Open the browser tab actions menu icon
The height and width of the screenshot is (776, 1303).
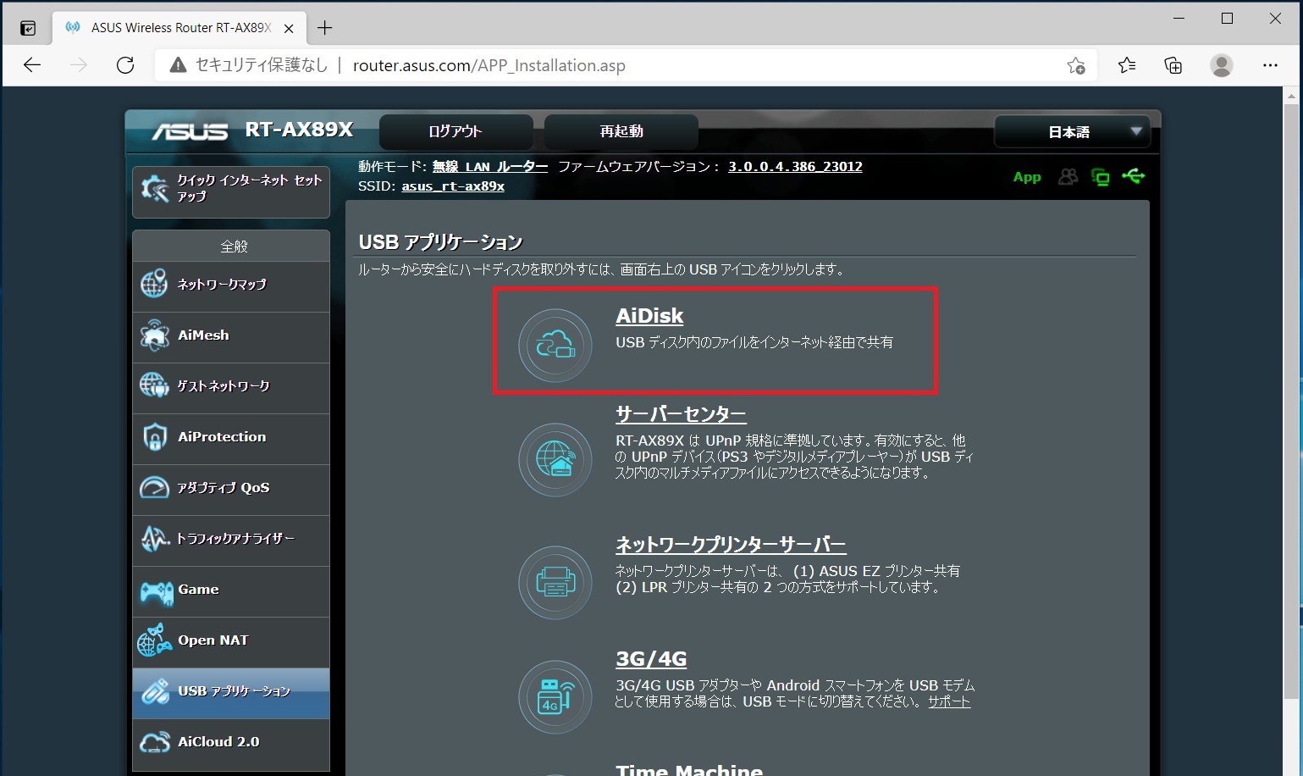28,28
